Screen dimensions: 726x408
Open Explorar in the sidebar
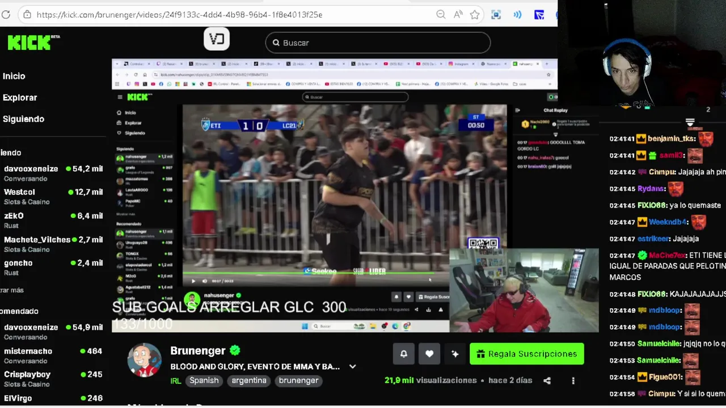(x=20, y=97)
